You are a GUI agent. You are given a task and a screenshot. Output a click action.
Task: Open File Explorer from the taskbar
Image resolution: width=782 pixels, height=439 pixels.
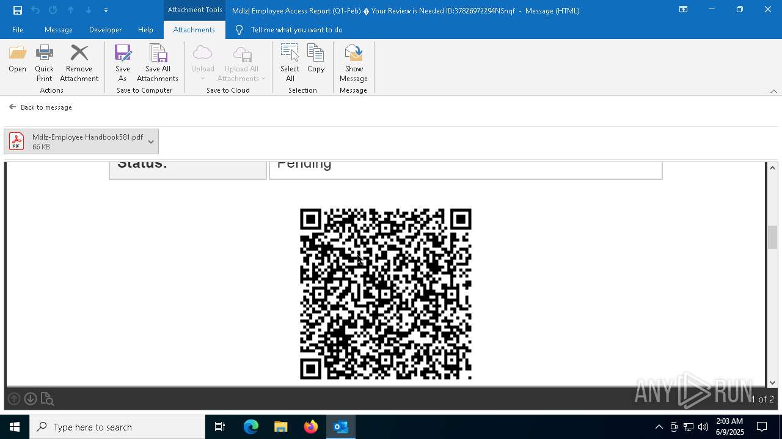coord(281,427)
